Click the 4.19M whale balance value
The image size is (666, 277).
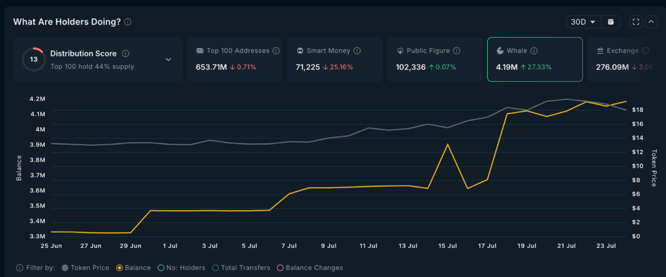point(506,67)
